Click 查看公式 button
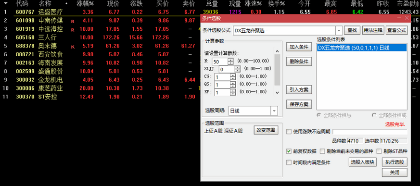420x186 pixels. point(397,30)
